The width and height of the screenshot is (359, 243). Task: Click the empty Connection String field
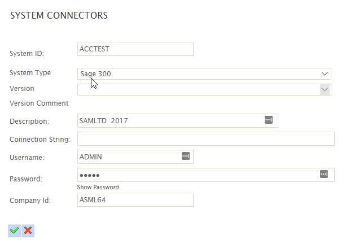[x=206, y=138]
